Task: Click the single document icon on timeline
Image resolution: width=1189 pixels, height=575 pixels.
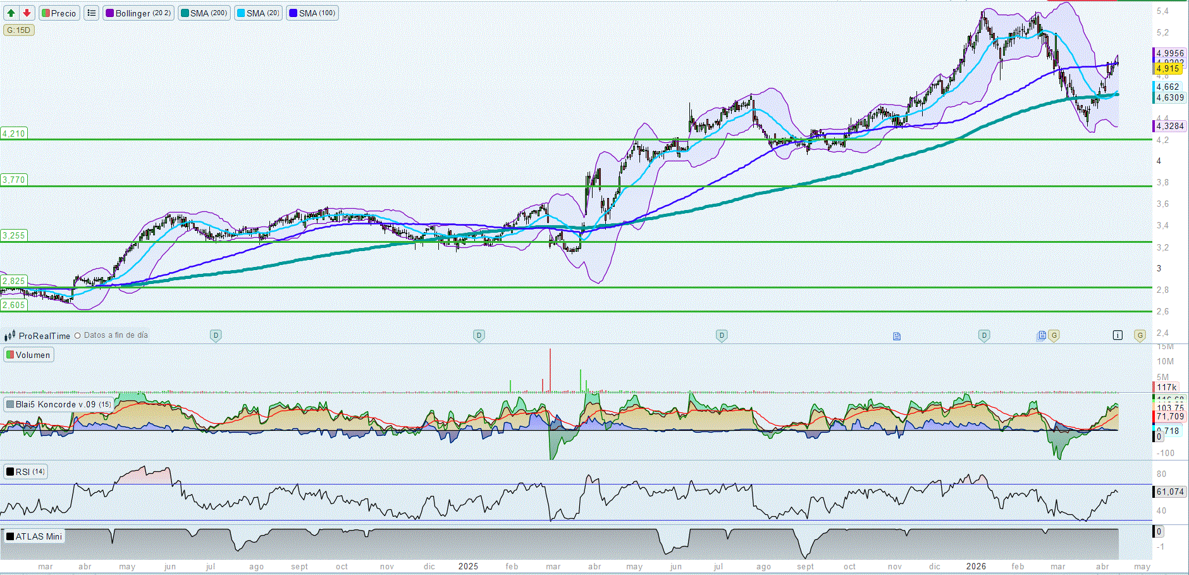Action: point(897,336)
